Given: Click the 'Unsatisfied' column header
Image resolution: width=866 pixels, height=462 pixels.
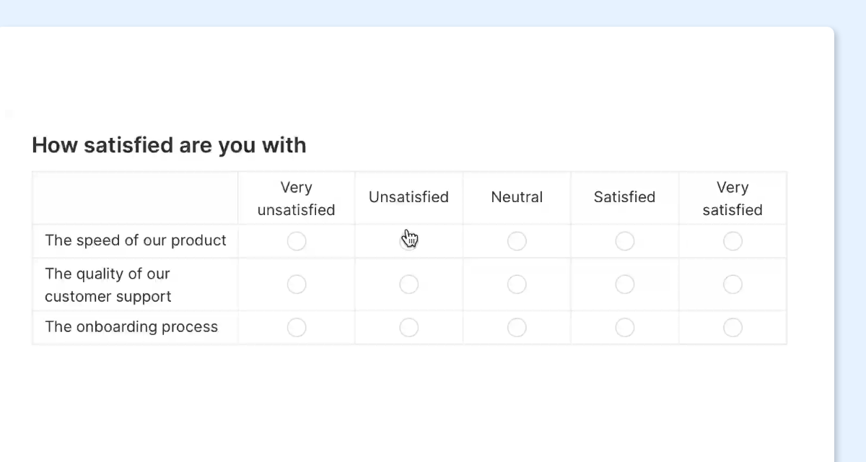Looking at the screenshot, I should click(x=408, y=197).
